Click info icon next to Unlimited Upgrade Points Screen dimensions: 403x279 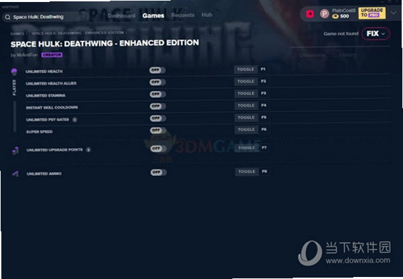click(88, 150)
